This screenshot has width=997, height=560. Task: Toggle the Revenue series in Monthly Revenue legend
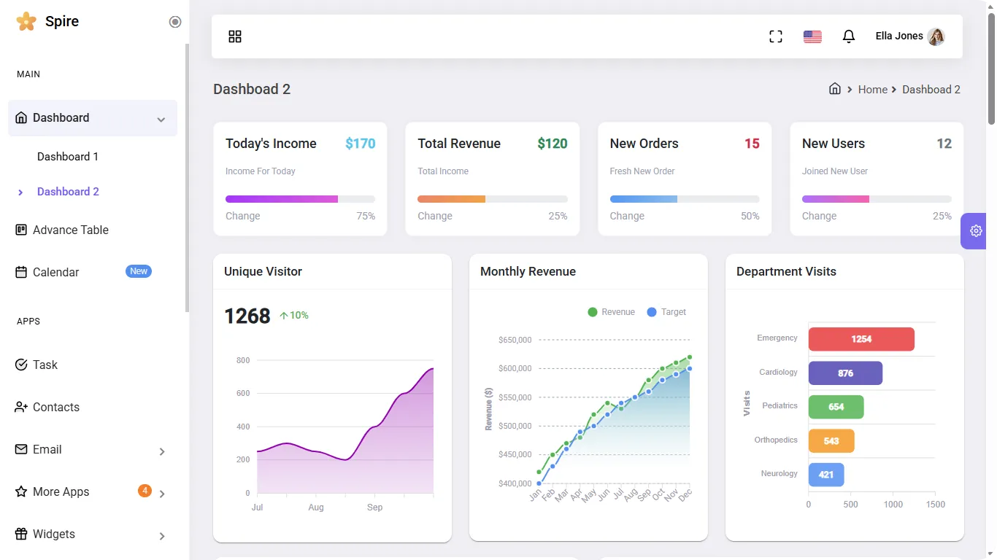[x=611, y=311]
